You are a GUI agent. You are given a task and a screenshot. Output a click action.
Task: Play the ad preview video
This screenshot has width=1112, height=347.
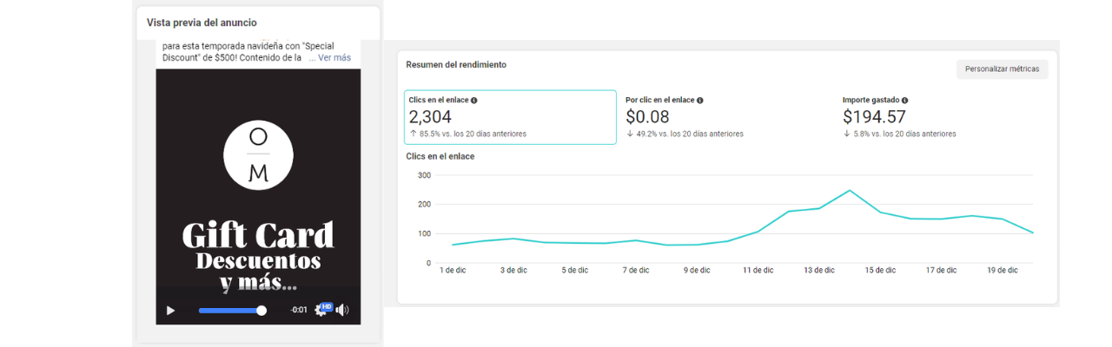170,310
